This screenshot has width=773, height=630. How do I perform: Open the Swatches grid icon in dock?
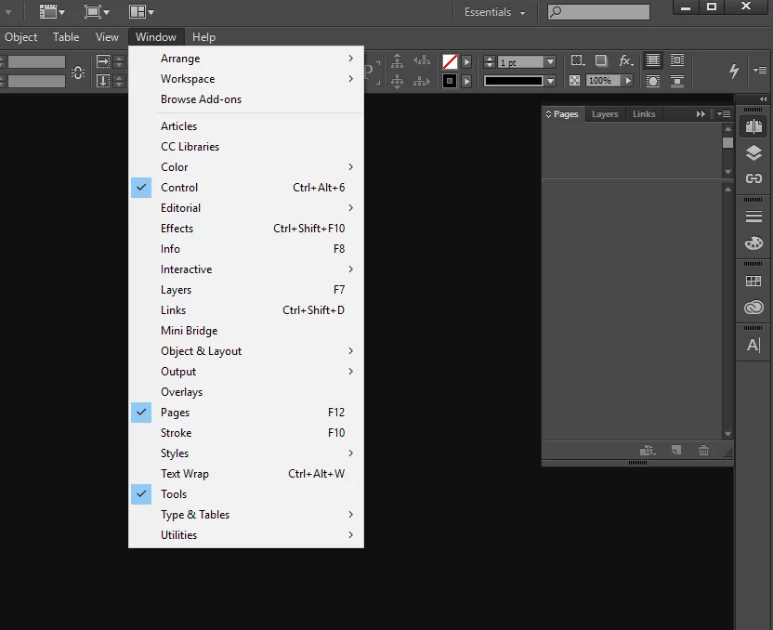point(753,281)
